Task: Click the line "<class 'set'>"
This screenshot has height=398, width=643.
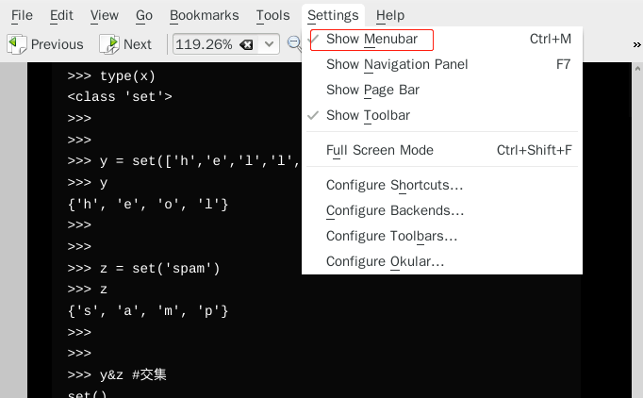Action: click(x=120, y=97)
